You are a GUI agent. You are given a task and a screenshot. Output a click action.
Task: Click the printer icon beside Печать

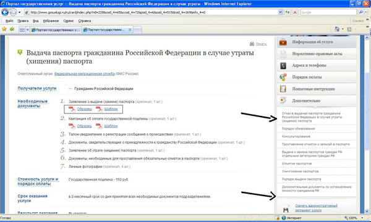pyautogui.click(x=252, y=44)
